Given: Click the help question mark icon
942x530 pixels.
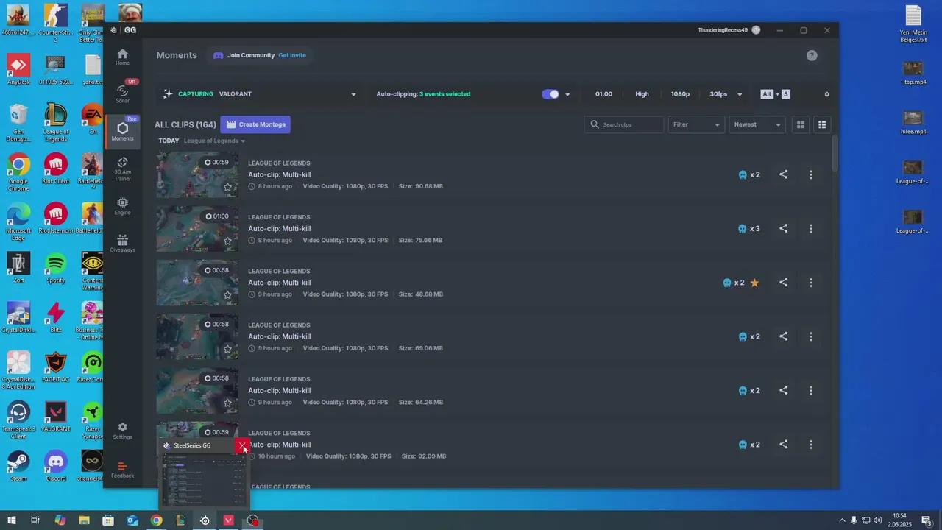Looking at the screenshot, I should click(x=812, y=55).
